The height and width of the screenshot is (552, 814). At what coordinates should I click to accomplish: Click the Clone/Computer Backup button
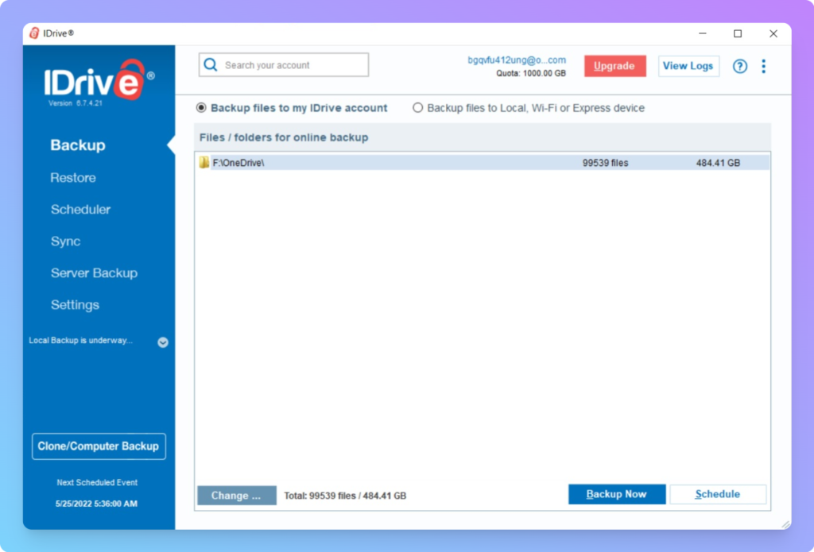point(99,446)
